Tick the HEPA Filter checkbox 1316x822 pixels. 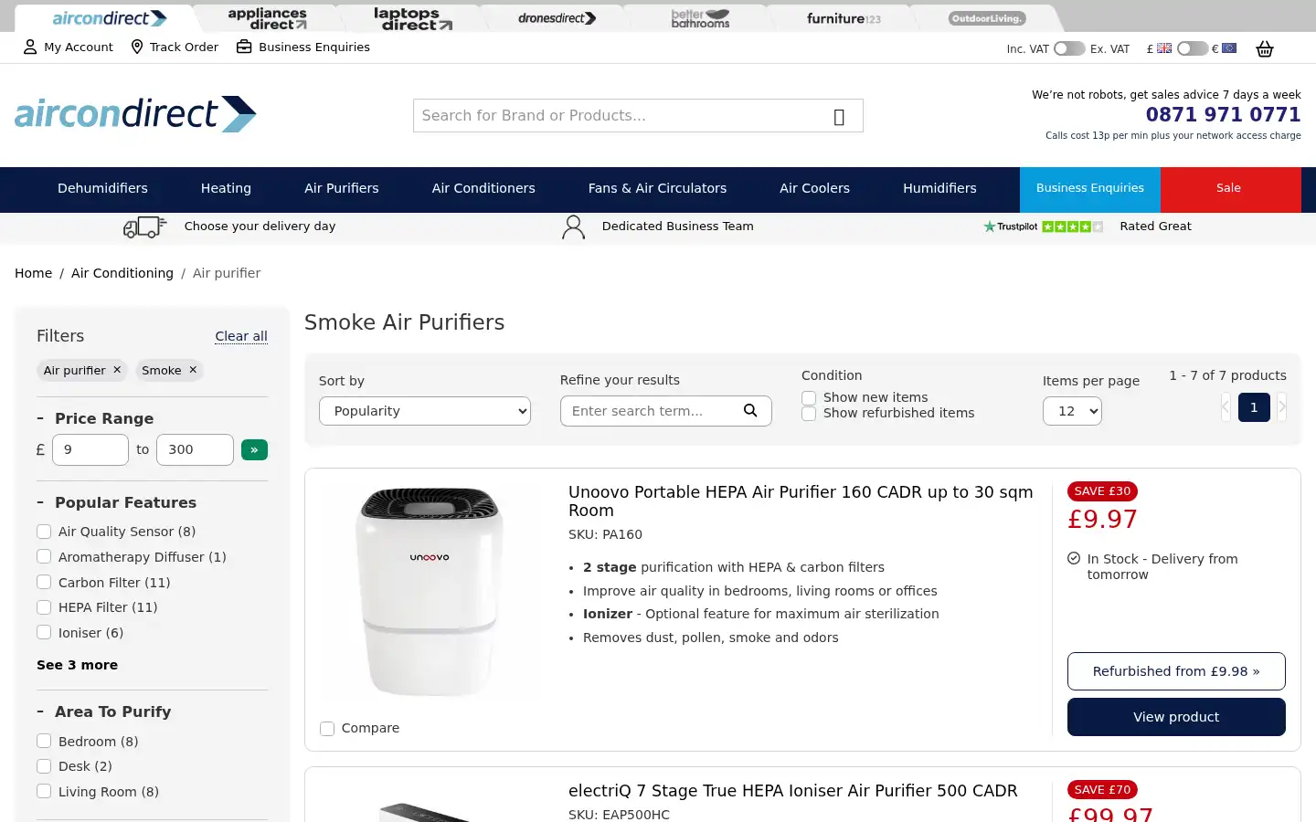click(44, 607)
